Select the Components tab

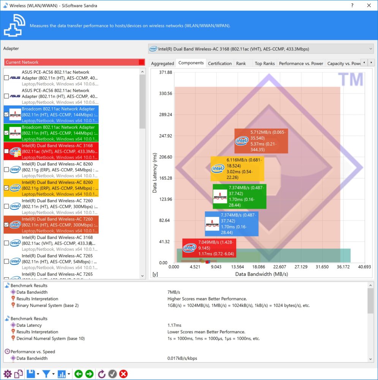pyautogui.click(x=191, y=63)
